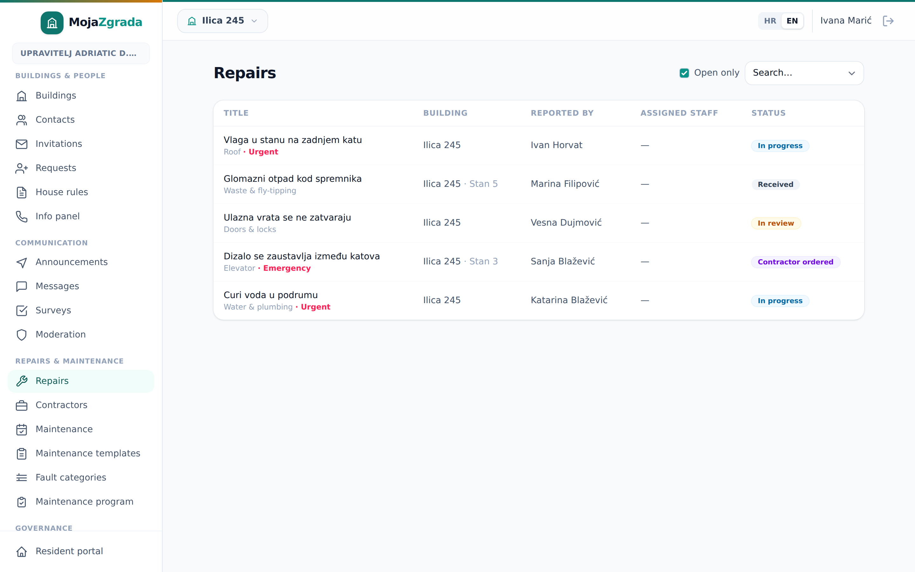
Task: Click the Surveys checkbox icon
Action: click(x=22, y=310)
